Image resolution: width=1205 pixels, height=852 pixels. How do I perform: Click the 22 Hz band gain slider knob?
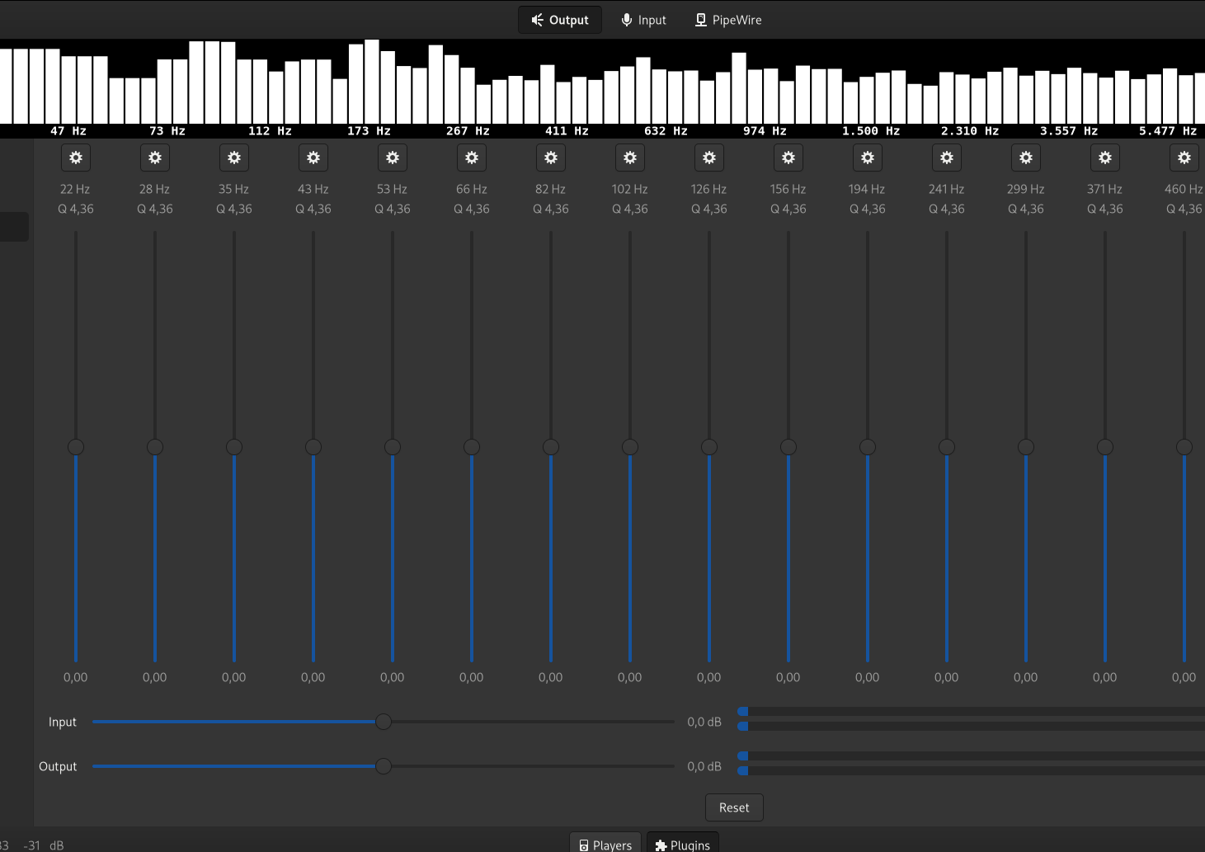pos(76,447)
